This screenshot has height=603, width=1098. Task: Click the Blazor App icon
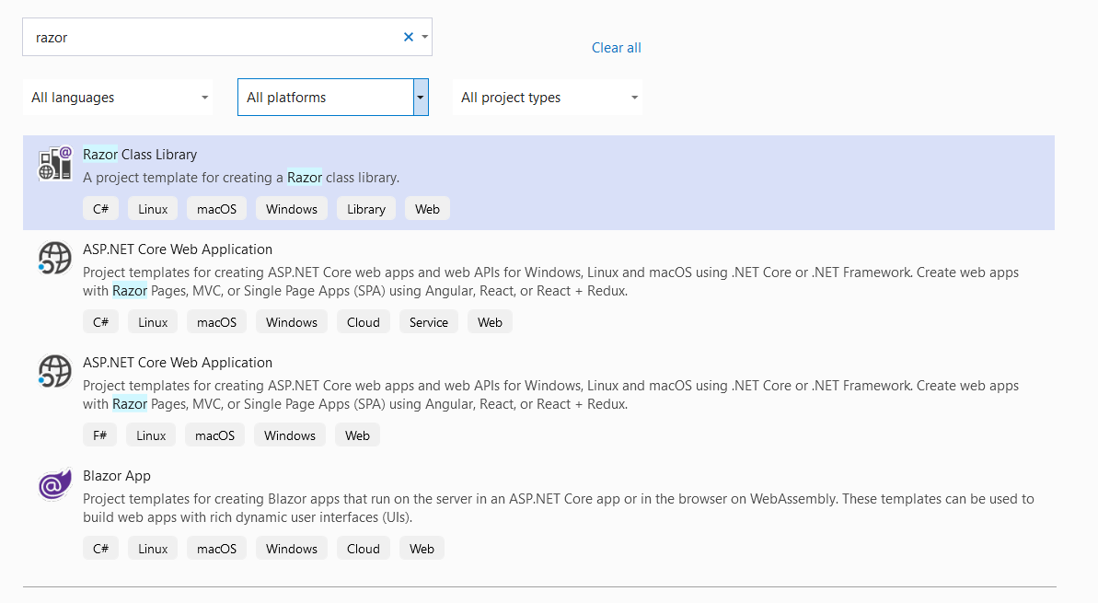click(55, 484)
